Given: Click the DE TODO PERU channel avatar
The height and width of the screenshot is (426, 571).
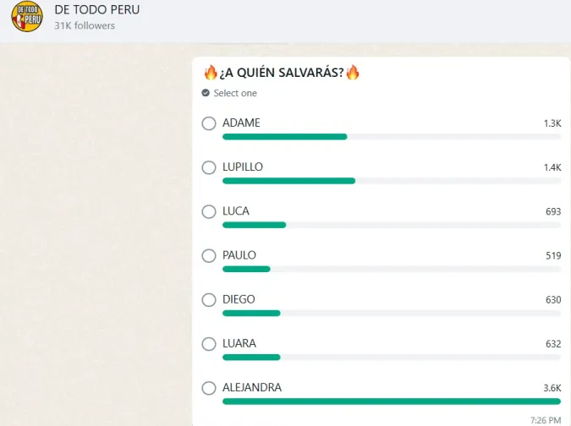Looking at the screenshot, I should coord(26,17).
